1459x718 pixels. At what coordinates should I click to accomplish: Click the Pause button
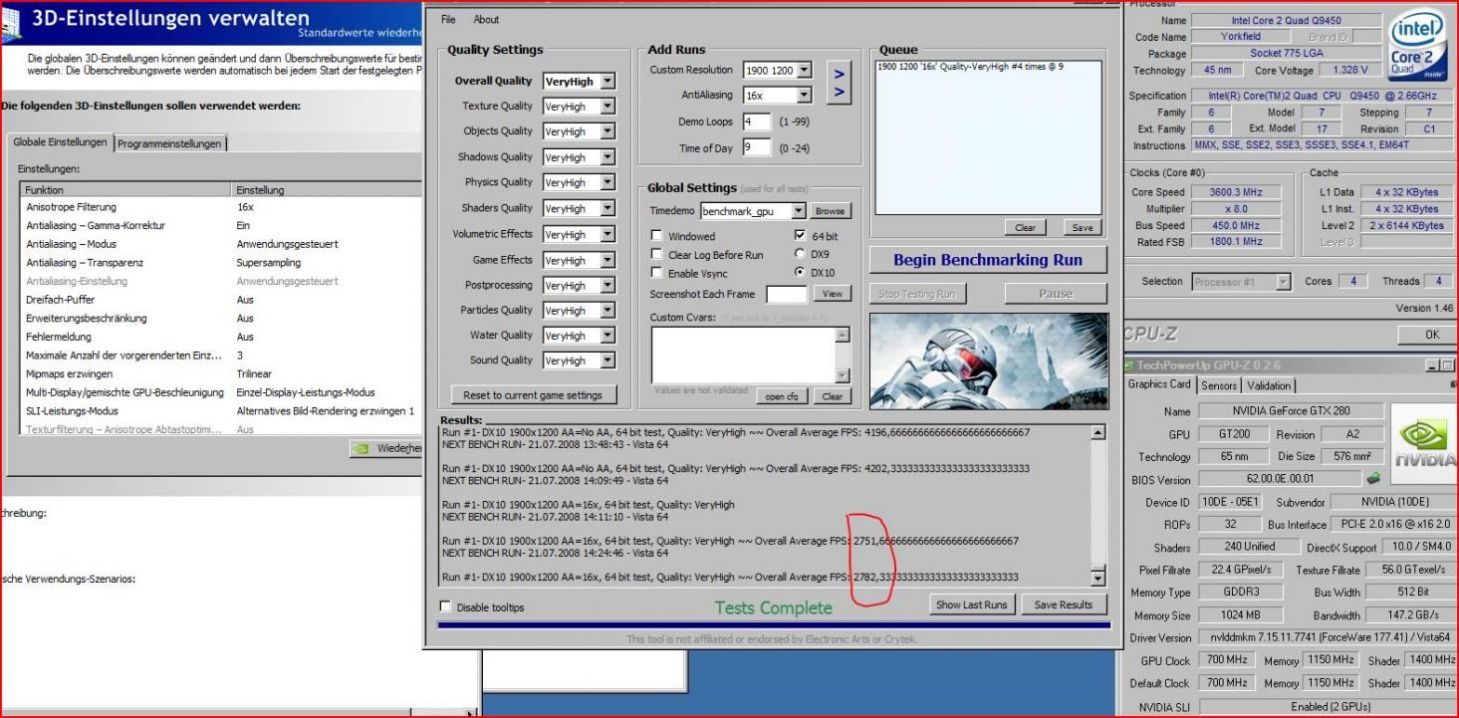point(1056,294)
